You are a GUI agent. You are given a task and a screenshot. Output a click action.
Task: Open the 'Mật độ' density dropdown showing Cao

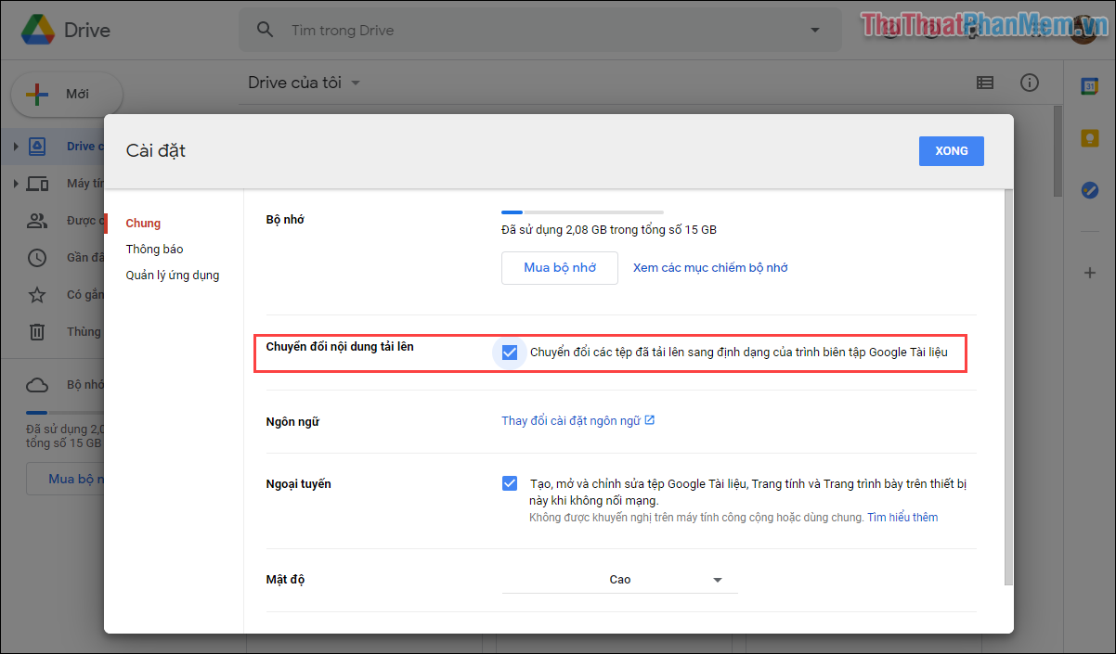coord(619,580)
